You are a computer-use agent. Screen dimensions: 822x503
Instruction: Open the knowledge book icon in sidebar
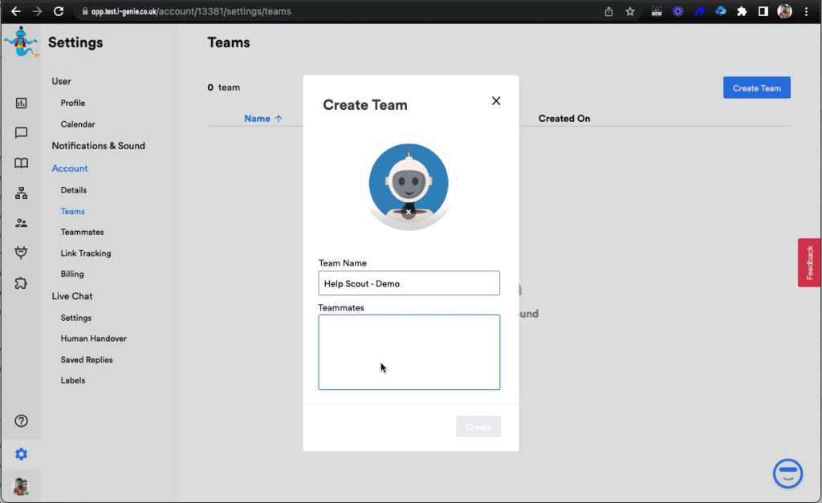(x=21, y=163)
